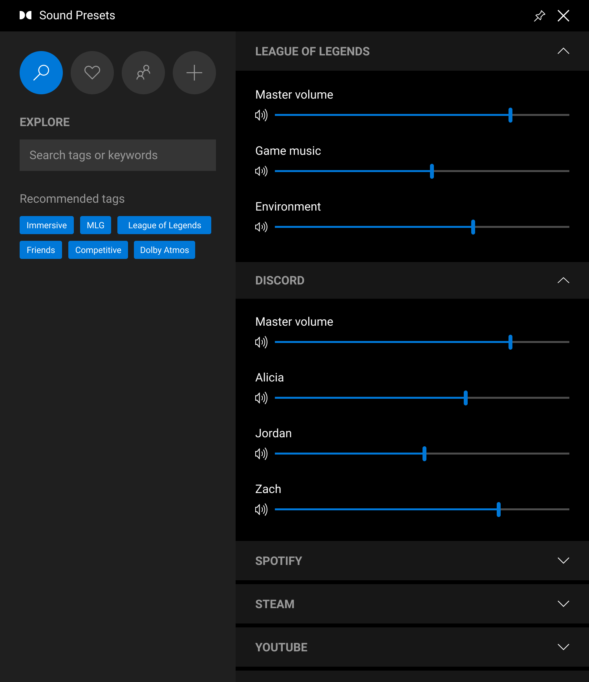Mute League of Legends Master volume speaker
The width and height of the screenshot is (589, 682).
[261, 115]
